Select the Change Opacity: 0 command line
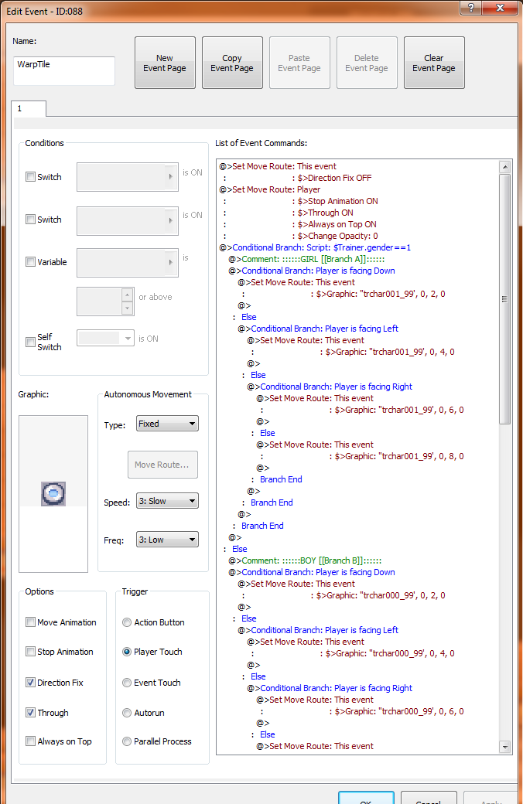The height and width of the screenshot is (804, 523). (343, 236)
